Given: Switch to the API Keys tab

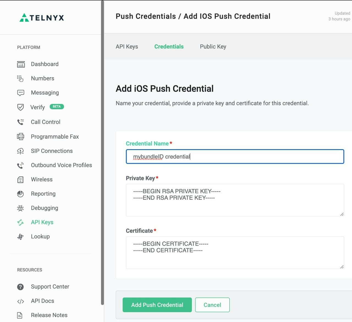Looking at the screenshot, I should pos(127,47).
